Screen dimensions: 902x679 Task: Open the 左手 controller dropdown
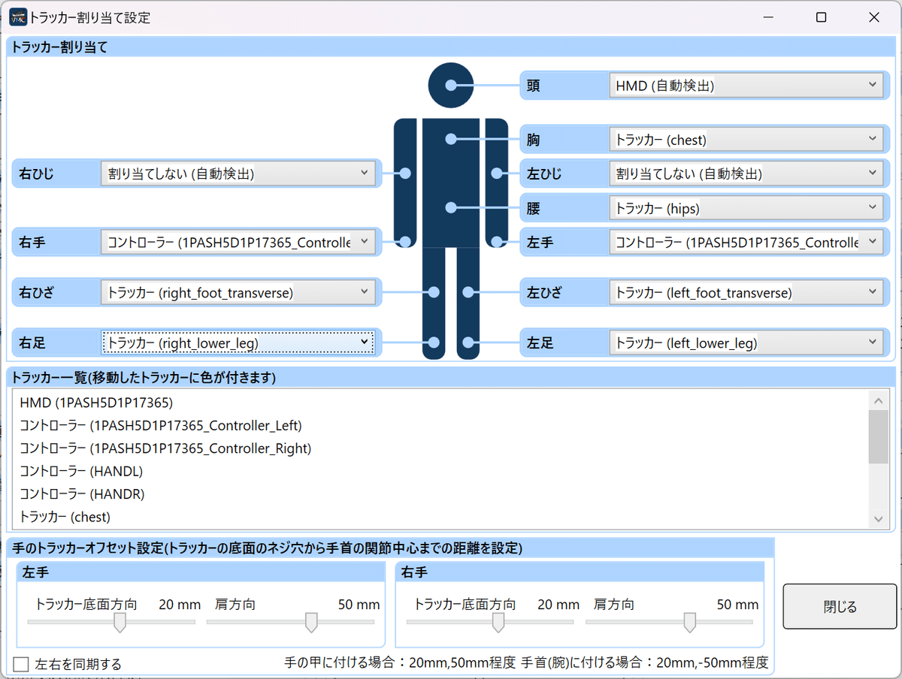coord(746,242)
